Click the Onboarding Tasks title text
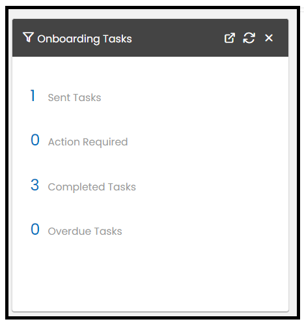 [x=85, y=39]
